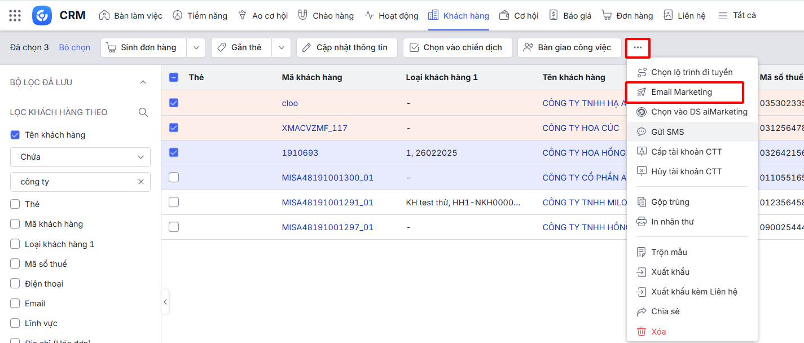Enable the Mã số thuế filter checkbox
This screenshot has height=343, width=804.
point(15,264)
